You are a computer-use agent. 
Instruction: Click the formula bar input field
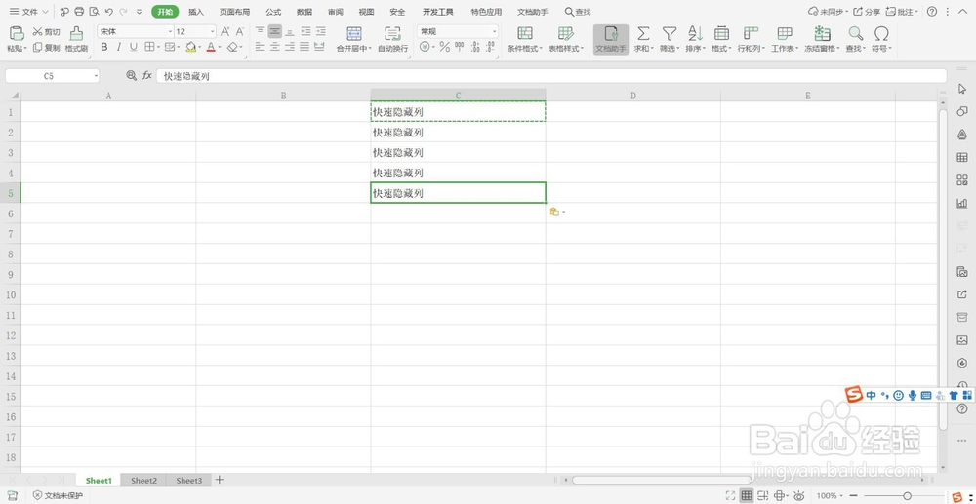pos(551,76)
